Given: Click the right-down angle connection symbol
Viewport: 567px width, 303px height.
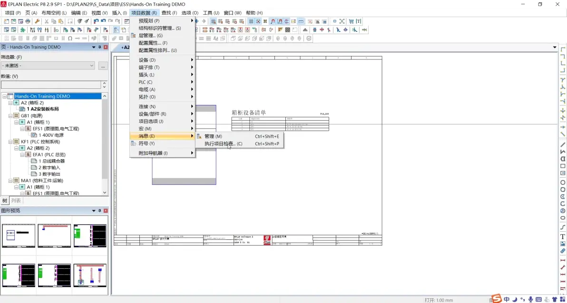Looking at the screenshot, I should pos(563,49).
